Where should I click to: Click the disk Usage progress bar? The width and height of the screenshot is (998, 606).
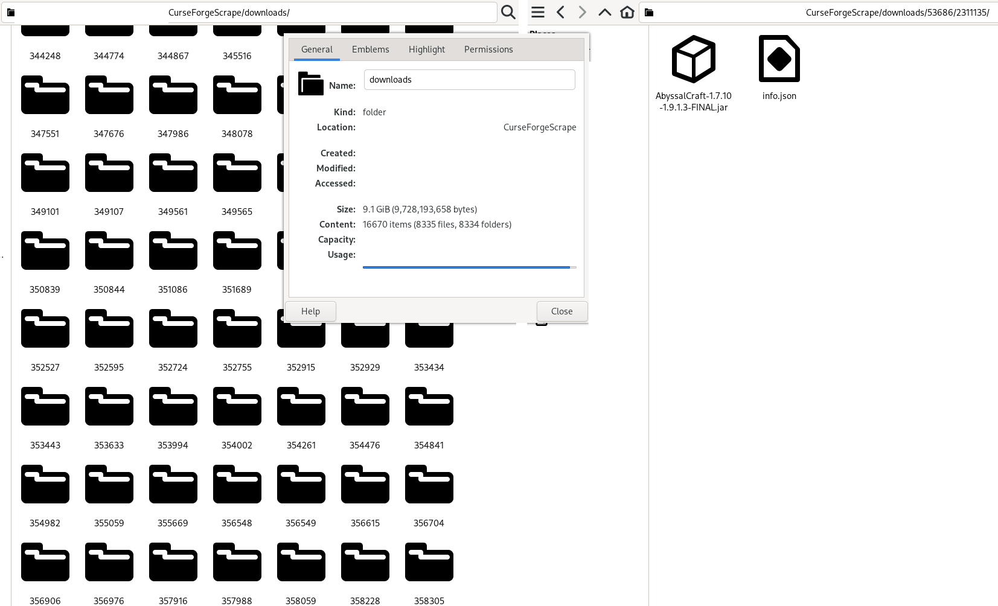tap(470, 267)
